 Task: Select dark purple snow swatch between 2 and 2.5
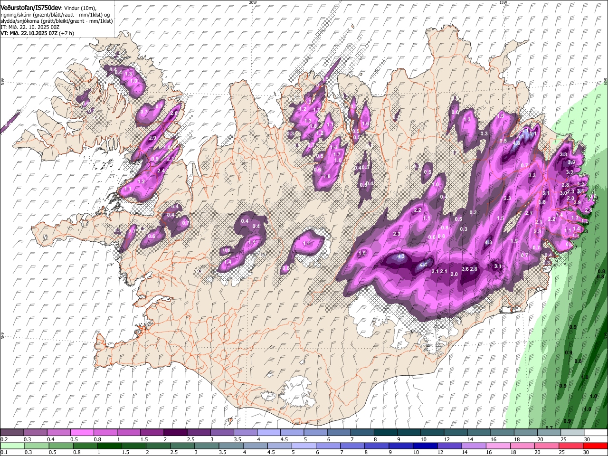click(175, 432)
